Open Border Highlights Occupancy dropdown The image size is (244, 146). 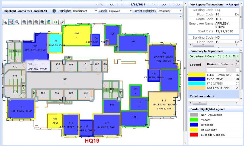click(x=170, y=11)
